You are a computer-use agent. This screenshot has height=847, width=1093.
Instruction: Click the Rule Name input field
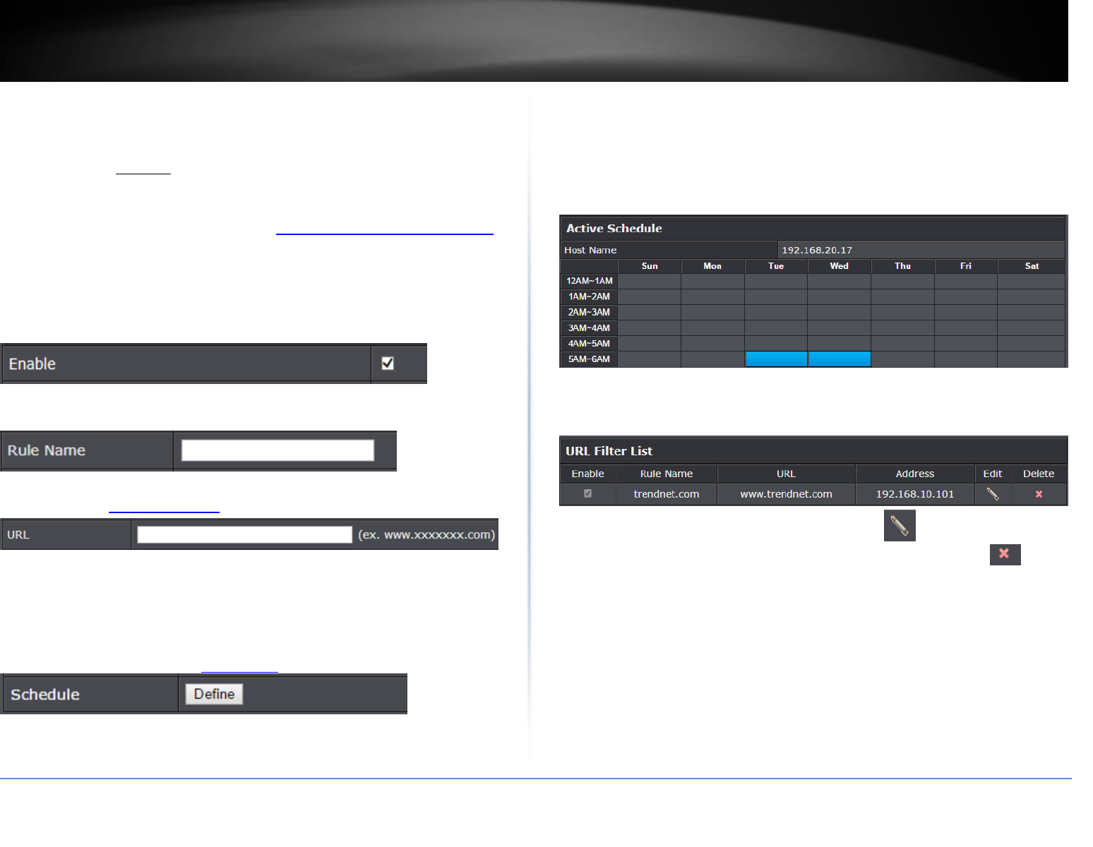[277, 450]
